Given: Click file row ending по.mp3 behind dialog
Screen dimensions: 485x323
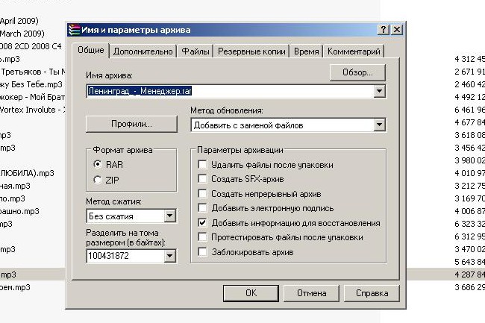Looking at the screenshot, I should tap(13, 198).
